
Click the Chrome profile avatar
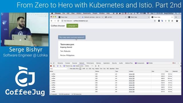coord(177,21)
